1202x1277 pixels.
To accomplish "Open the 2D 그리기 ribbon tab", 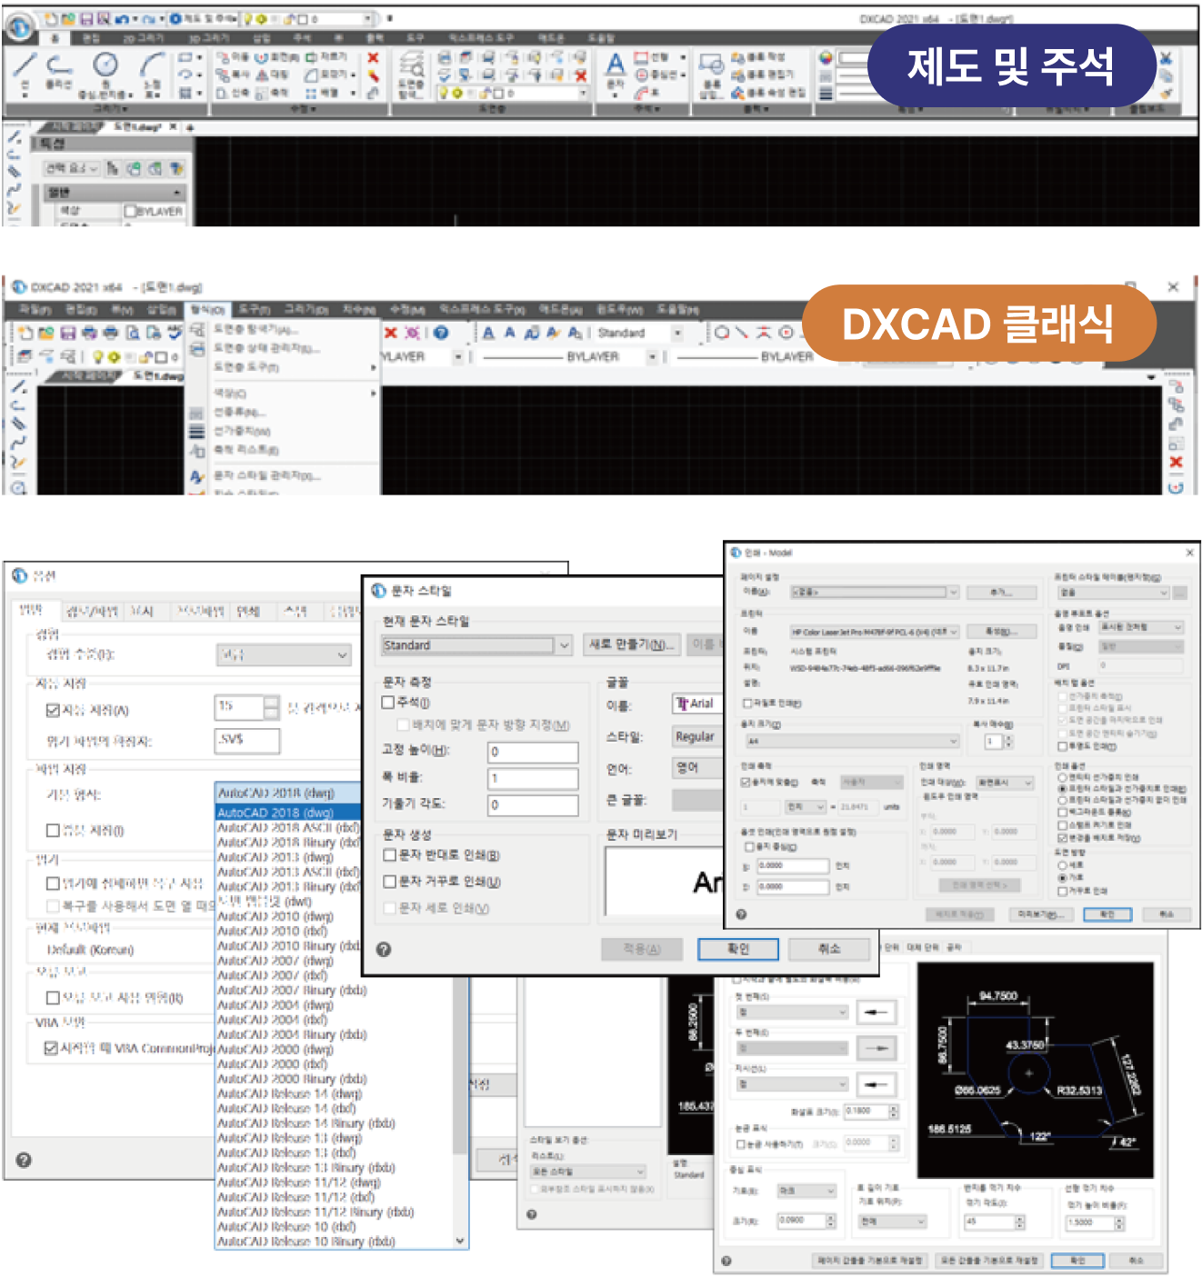I will [x=143, y=38].
